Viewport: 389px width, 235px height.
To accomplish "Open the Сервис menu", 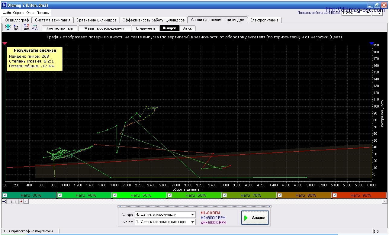I will (19, 13).
